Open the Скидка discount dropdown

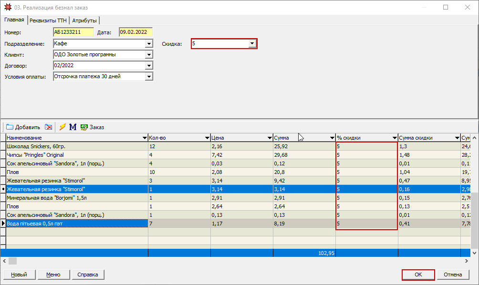pos(252,44)
